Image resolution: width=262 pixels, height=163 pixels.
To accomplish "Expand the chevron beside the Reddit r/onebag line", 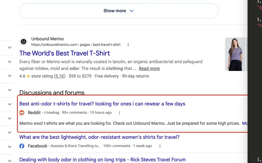I will point(10,118).
